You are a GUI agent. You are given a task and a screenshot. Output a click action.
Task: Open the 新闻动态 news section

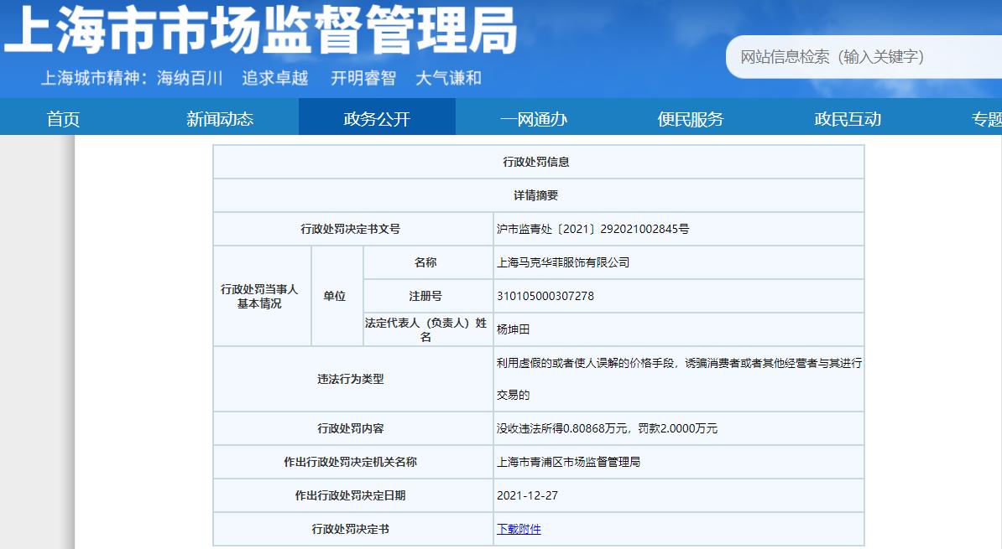[x=222, y=117]
